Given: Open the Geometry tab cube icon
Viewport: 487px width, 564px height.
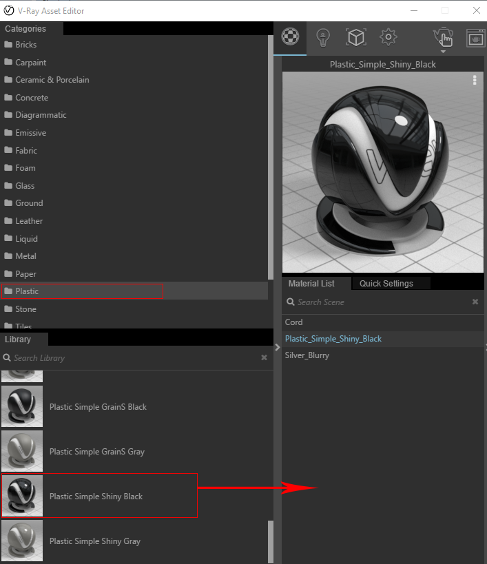Looking at the screenshot, I should point(355,37).
